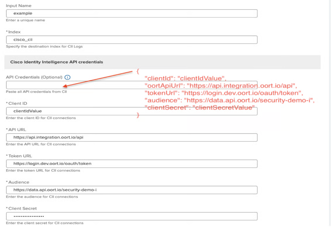The image size is (331, 227).
Task: Click the "Client ID" field label
Action: [x=18, y=103]
